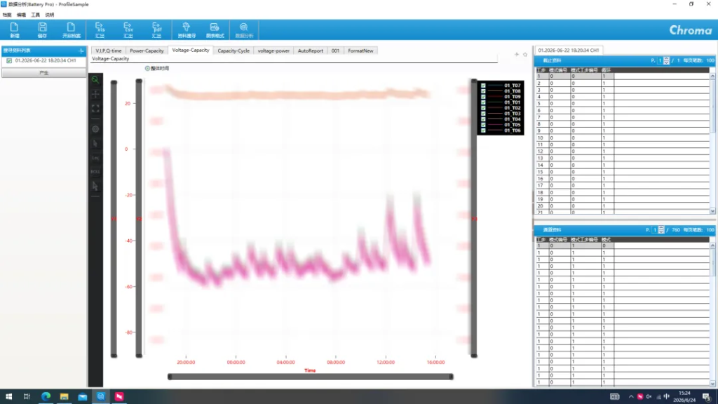Open the notification center in taskbar
The height and width of the screenshot is (404, 718).
pyautogui.click(x=707, y=397)
